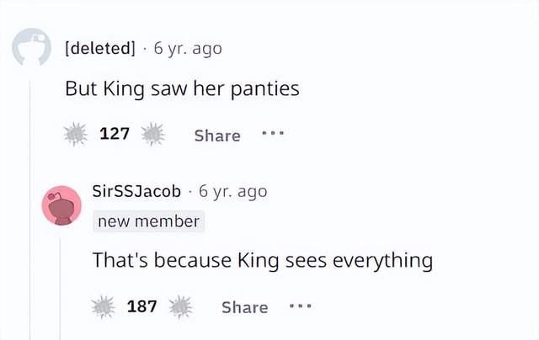Click the timestamp beside SirSSJacob's name
This screenshot has height=340, width=539.
(233, 191)
